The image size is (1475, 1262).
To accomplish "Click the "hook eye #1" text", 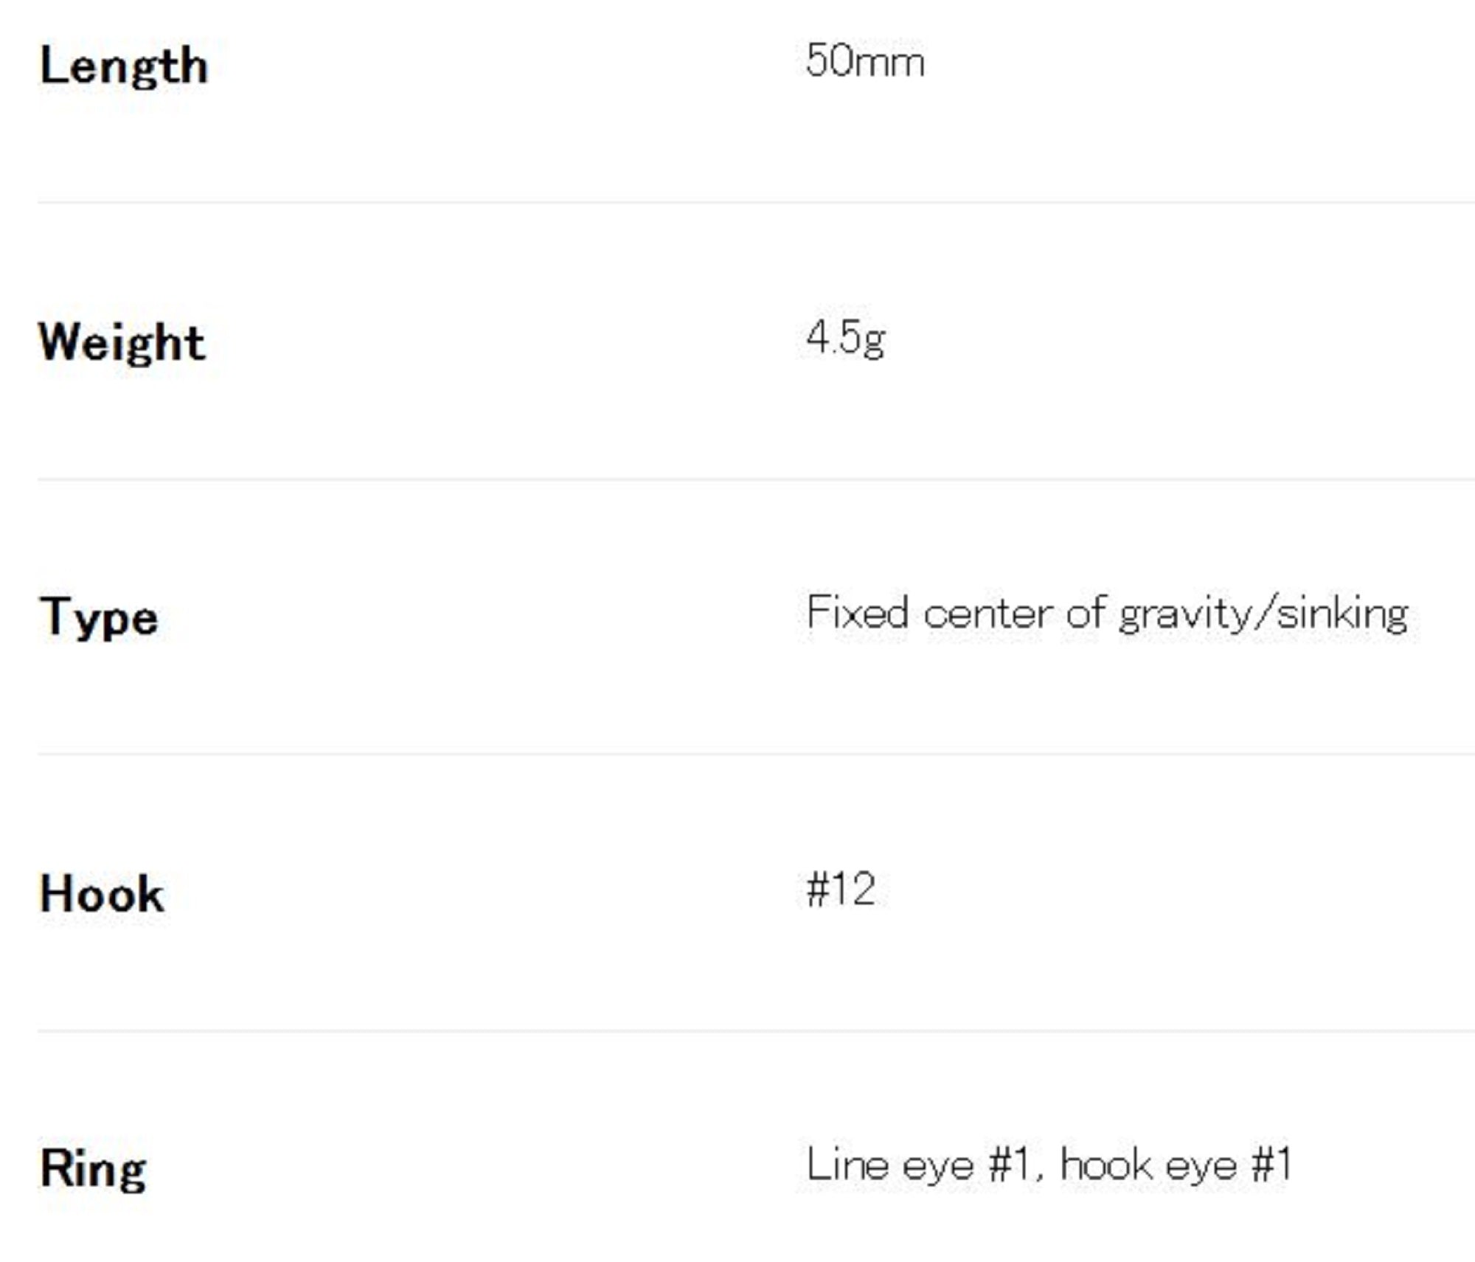I will tap(1176, 1165).
